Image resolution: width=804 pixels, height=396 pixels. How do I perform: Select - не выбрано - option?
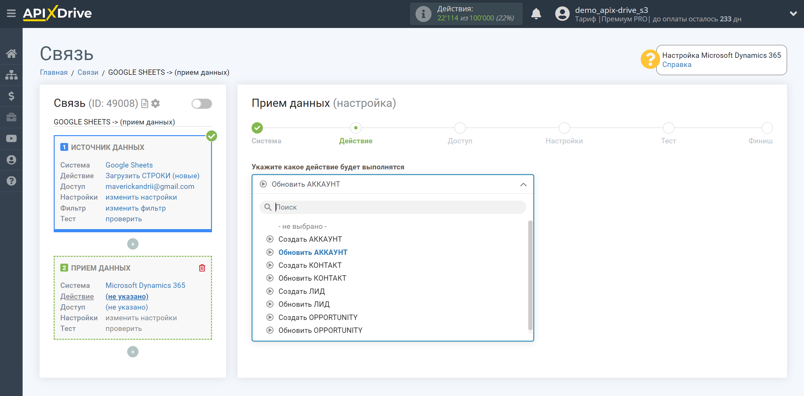(302, 226)
